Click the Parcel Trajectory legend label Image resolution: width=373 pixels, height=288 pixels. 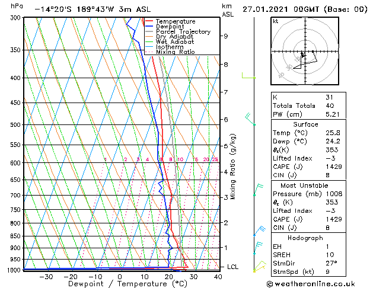[x=183, y=31]
